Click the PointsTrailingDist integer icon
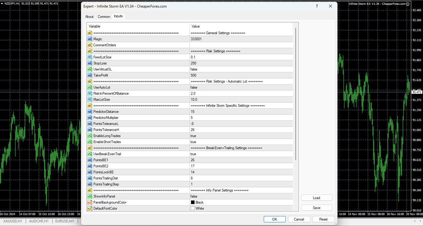423x226 pixels. [89, 178]
